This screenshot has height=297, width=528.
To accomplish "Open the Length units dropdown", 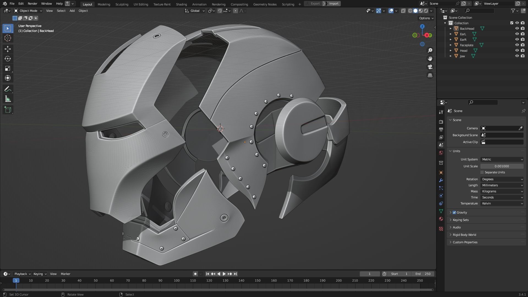I will [502, 185].
